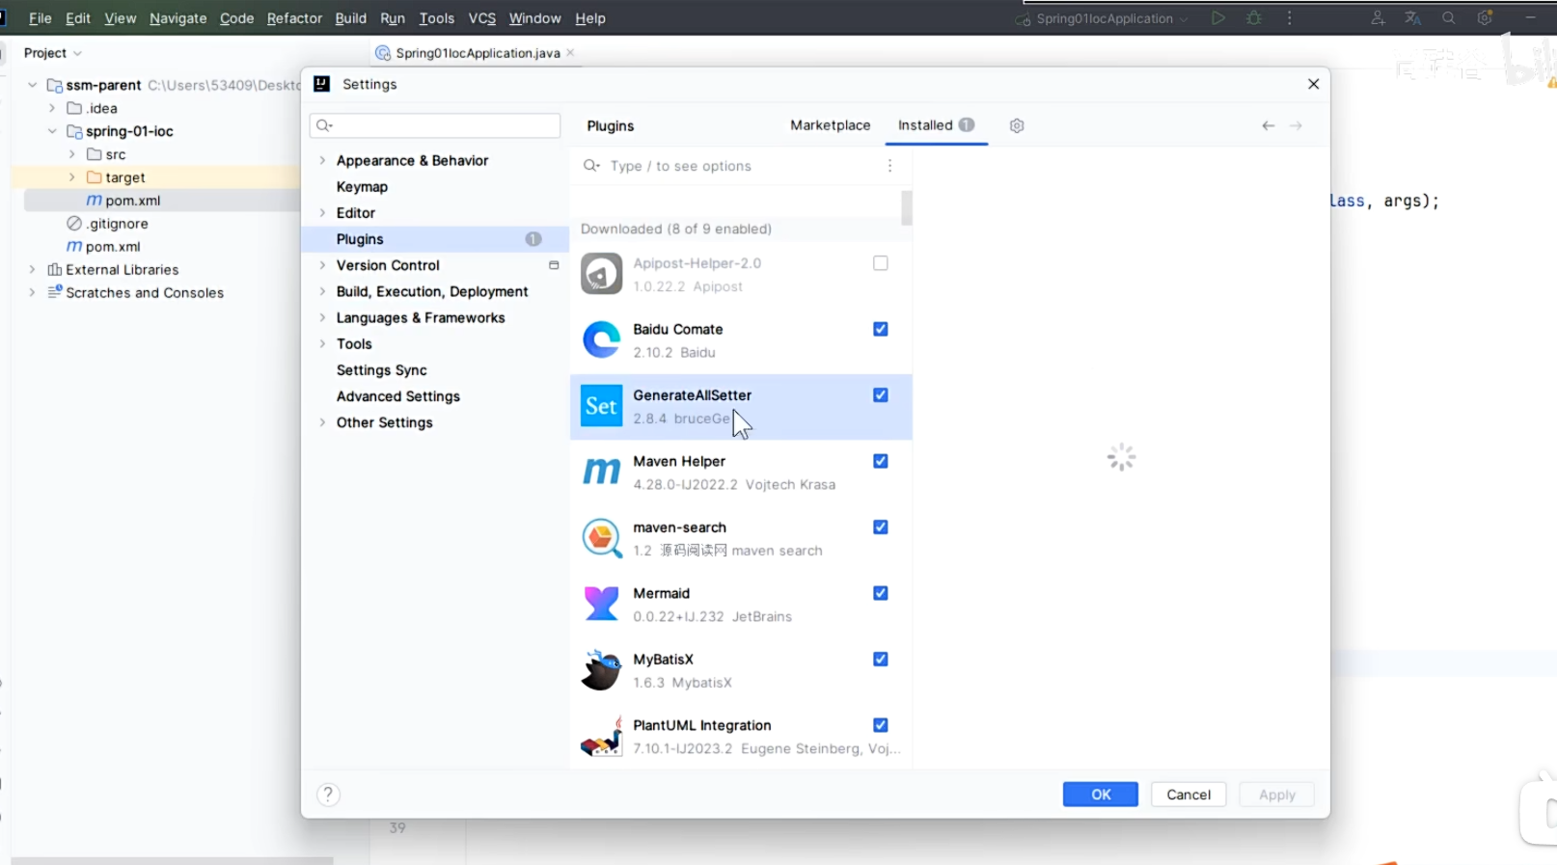Click the Run button in the main toolbar
Screen dimensions: 1557x865
pyautogui.click(x=1218, y=18)
